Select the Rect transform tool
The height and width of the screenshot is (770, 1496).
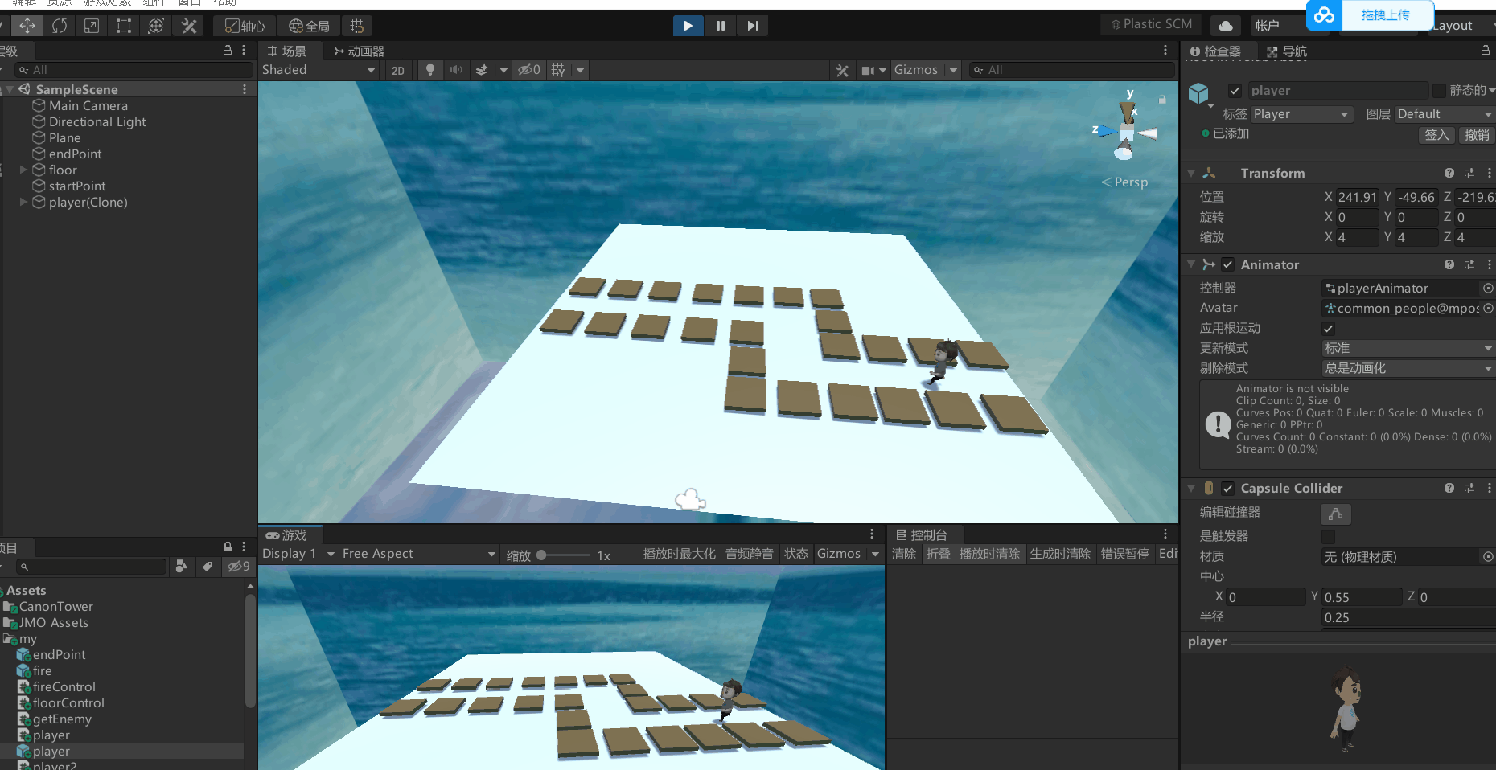click(x=124, y=26)
